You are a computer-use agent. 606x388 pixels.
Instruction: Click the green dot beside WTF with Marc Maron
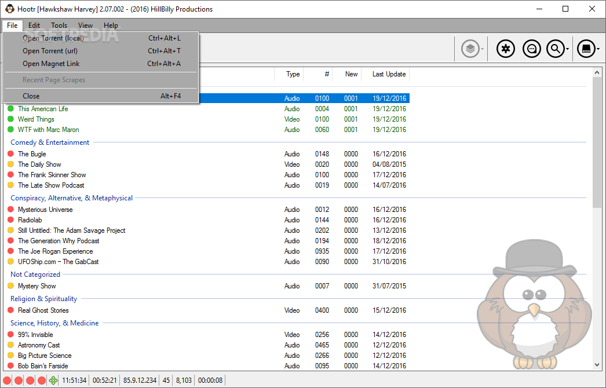10,130
